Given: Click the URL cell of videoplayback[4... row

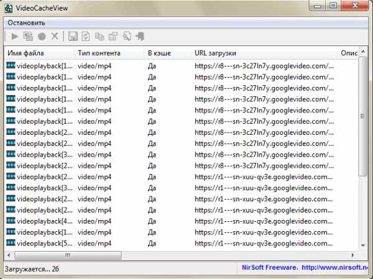Looking at the screenshot, I should pos(264,221).
